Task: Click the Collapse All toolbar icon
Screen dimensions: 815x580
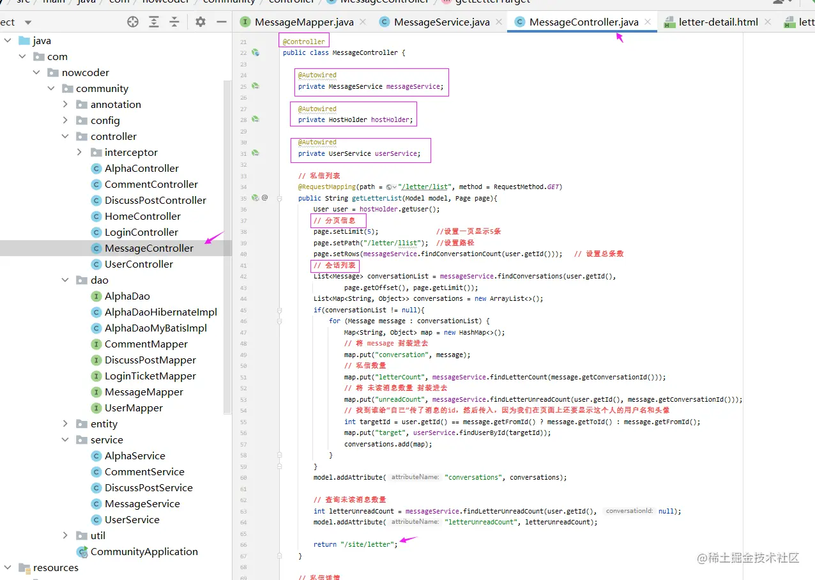Action: coord(174,22)
